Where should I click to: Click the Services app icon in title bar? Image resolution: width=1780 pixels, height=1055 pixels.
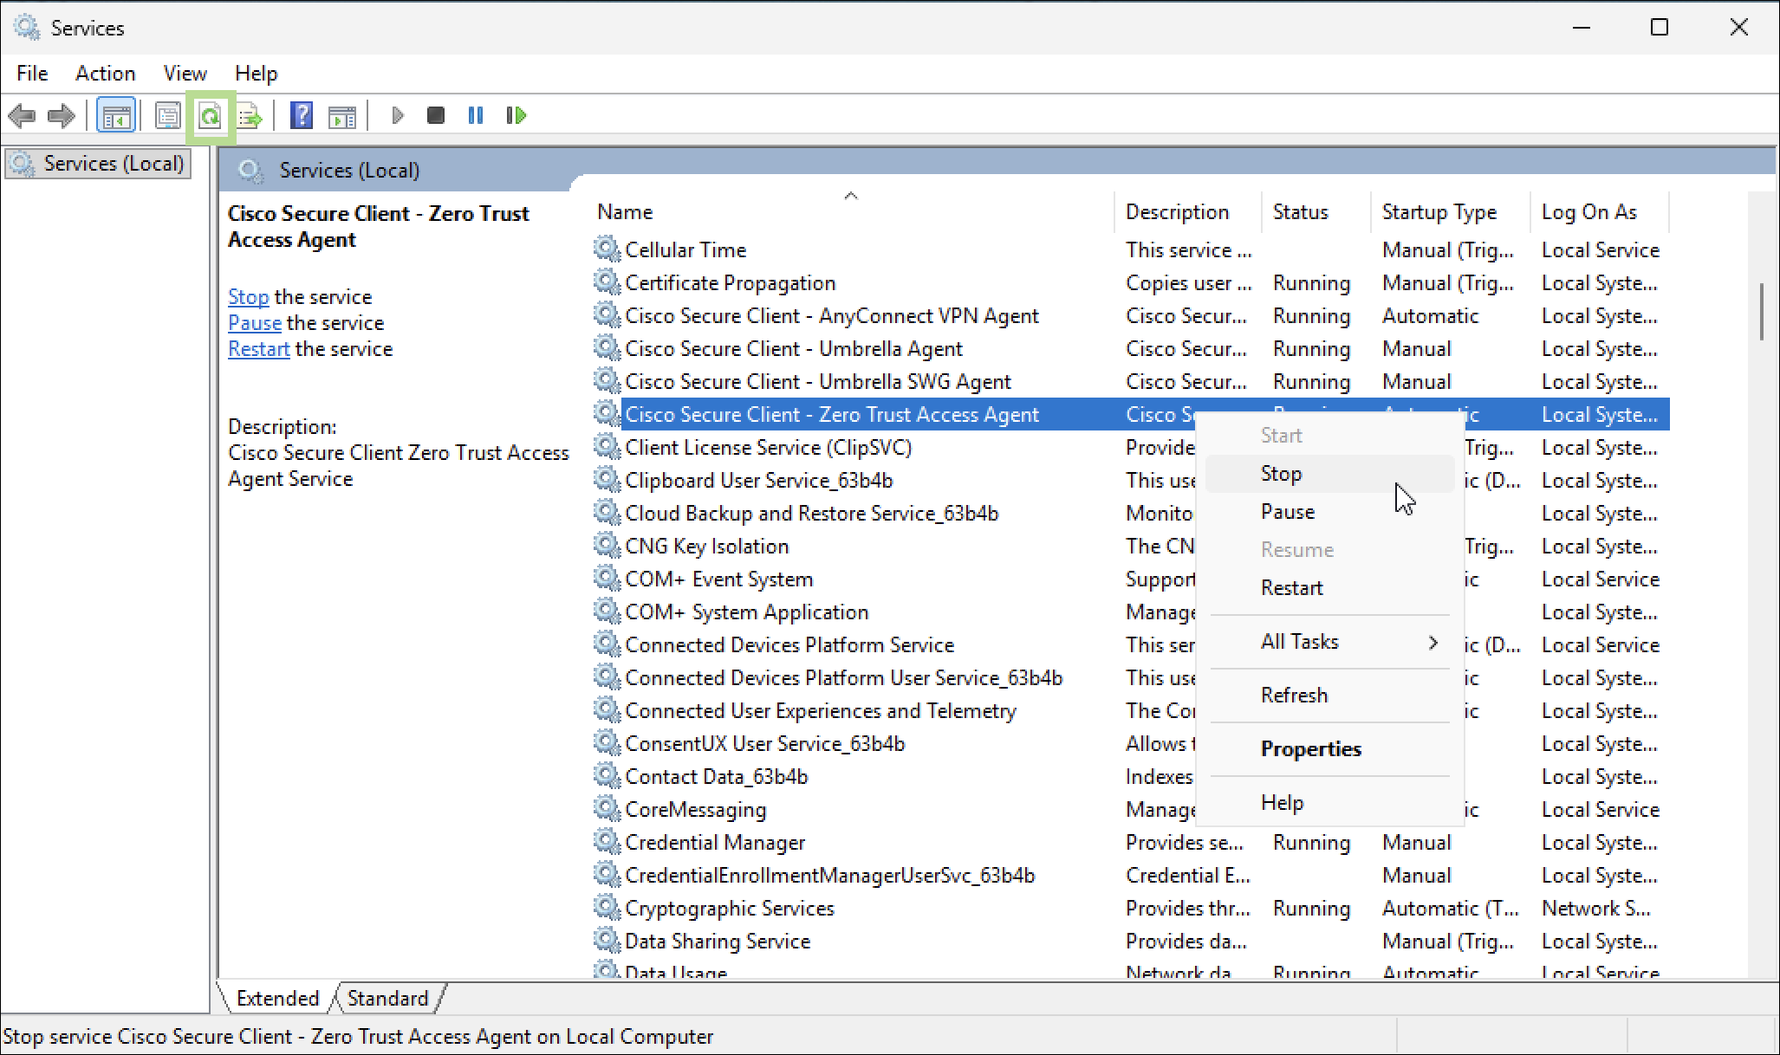pos(27,28)
